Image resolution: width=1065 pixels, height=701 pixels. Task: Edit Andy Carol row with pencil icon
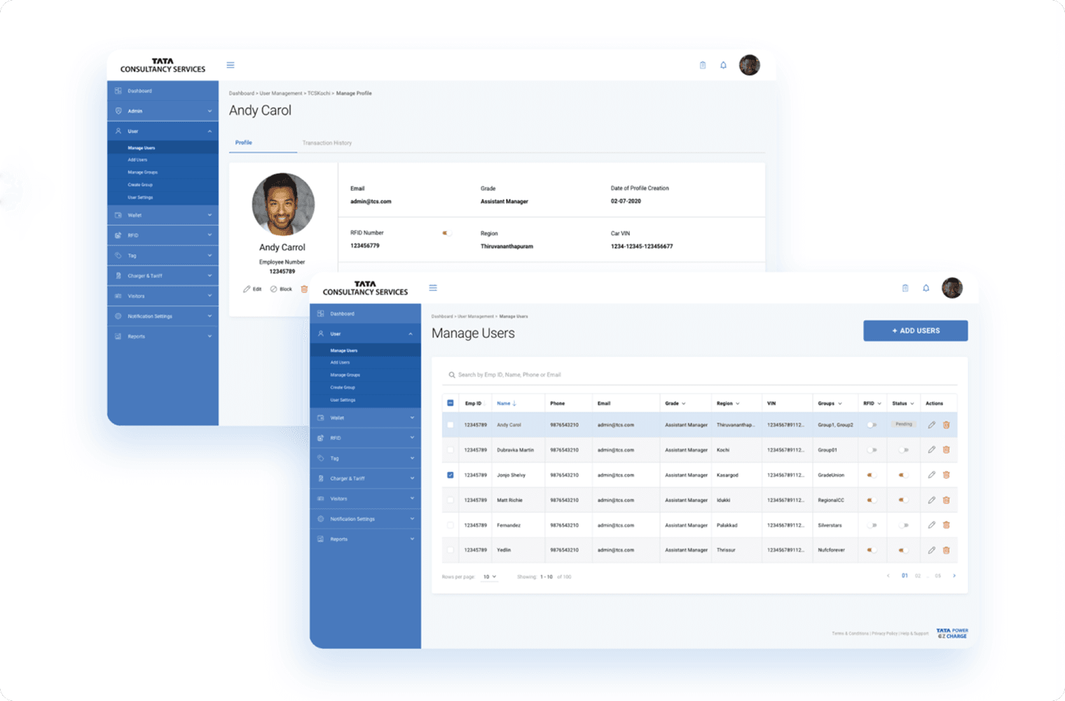[931, 425]
